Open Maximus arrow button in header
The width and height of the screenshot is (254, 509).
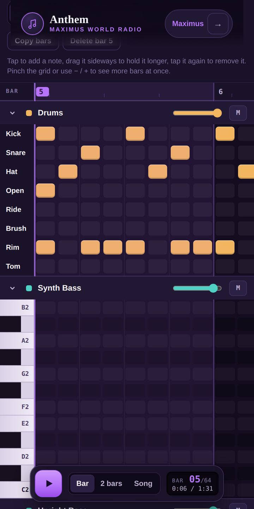pos(218,24)
